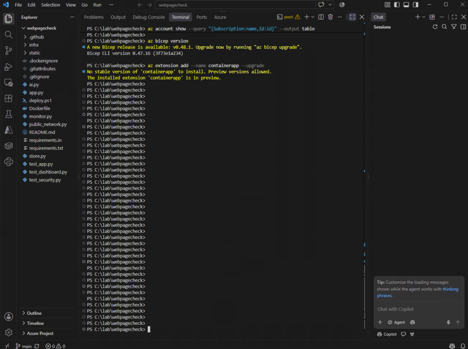
Task: Click the Copilot status bar icon
Action: (x=452, y=346)
